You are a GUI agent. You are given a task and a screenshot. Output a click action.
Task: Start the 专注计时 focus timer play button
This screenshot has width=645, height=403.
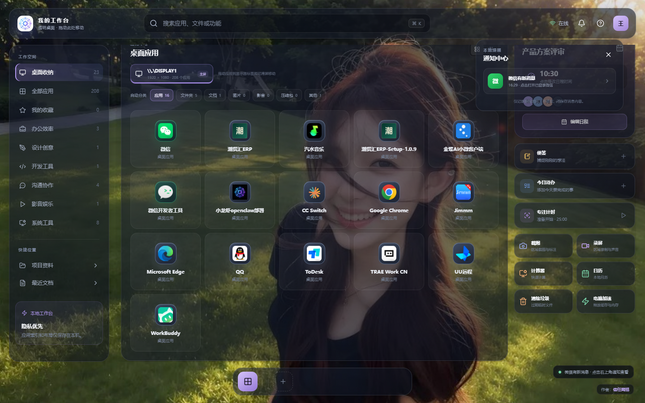(623, 215)
